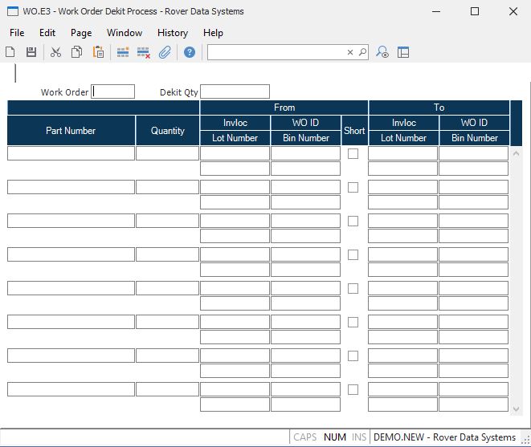Click the Cut scissors icon
This screenshot has width=531, height=447.
coord(55,52)
